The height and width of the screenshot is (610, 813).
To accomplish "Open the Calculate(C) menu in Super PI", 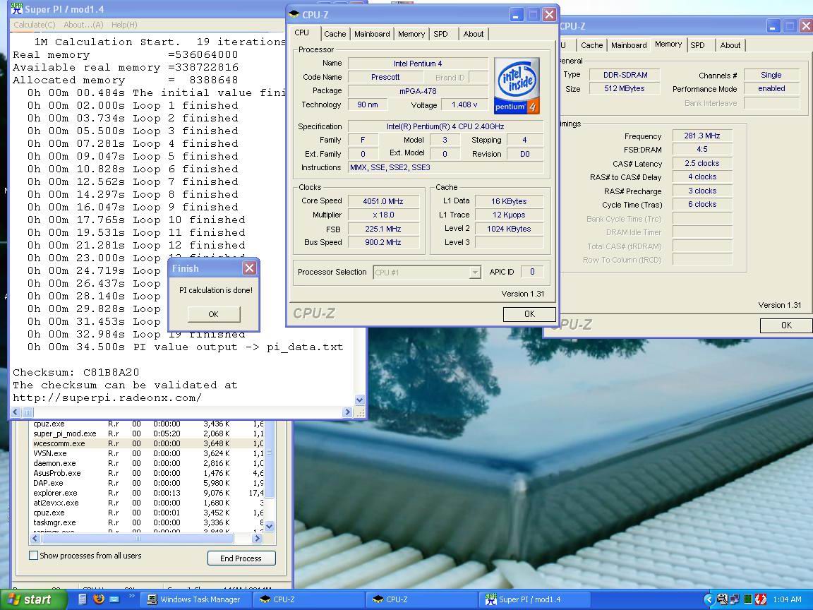I will click(34, 25).
